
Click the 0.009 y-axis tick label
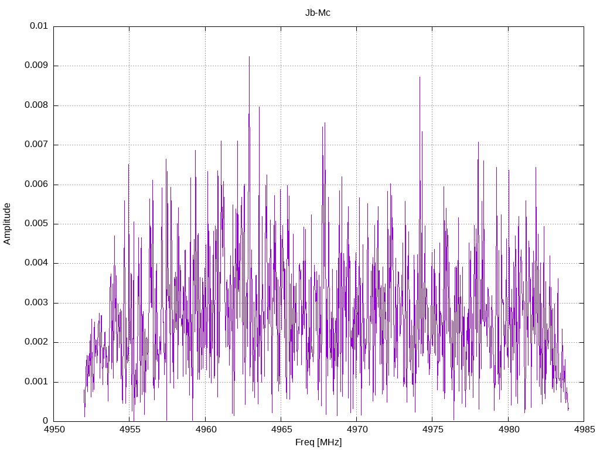pos(36,66)
